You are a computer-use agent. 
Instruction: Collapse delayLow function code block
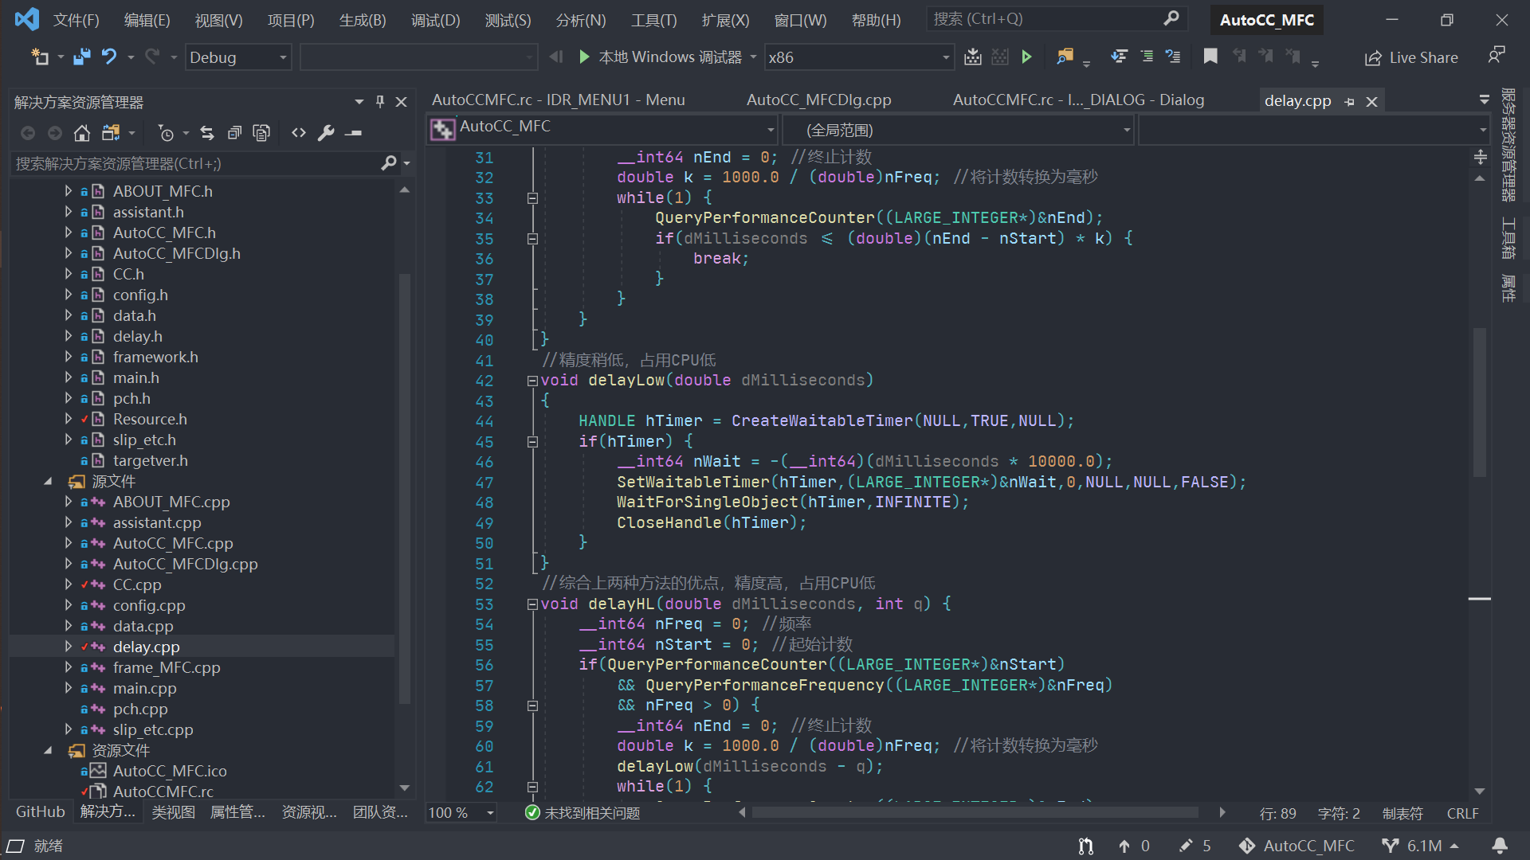click(532, 381)
